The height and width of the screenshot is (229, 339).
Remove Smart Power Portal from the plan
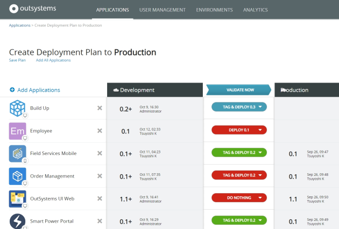click(100, 221)
